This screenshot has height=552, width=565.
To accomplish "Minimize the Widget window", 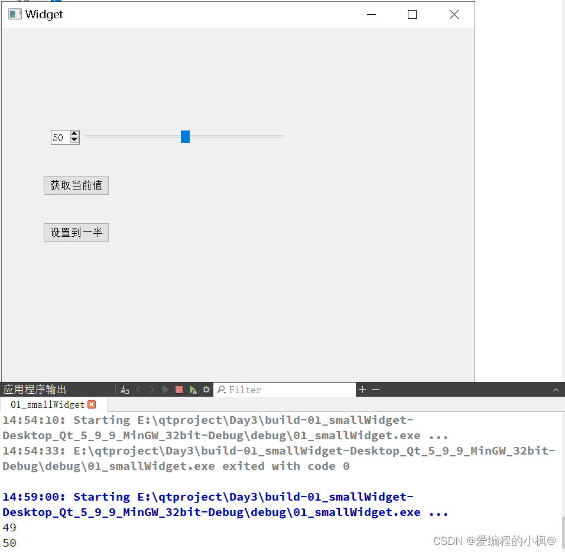I will [x=372, y=14].
